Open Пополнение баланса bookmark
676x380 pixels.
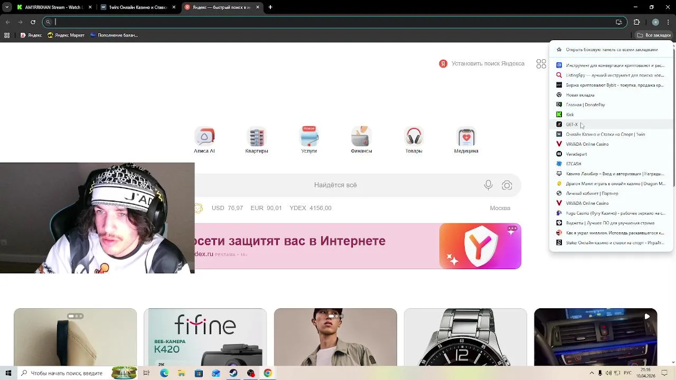coord(114,35)
